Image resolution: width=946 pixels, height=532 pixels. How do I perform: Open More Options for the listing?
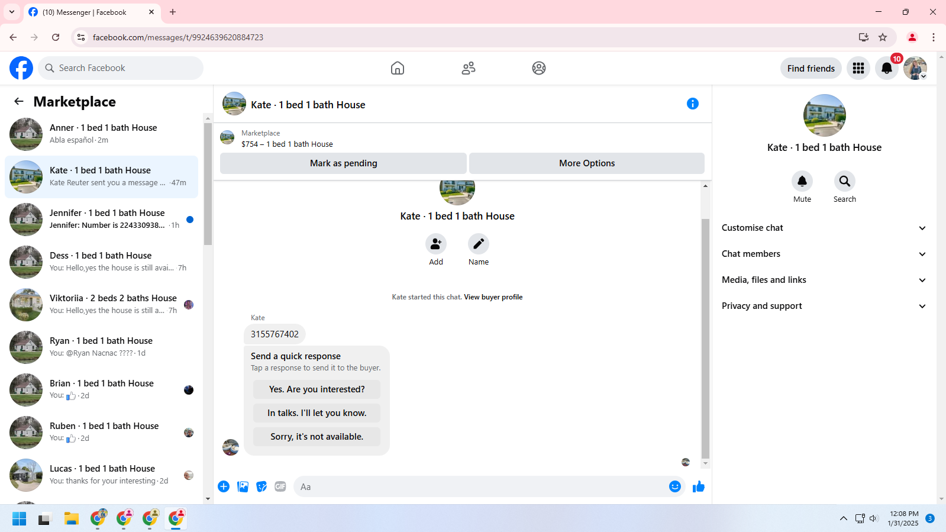(x=587, y=163)
